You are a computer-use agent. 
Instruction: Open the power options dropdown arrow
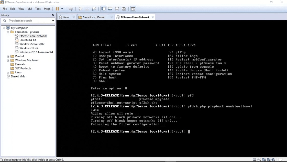click(62, 9)
